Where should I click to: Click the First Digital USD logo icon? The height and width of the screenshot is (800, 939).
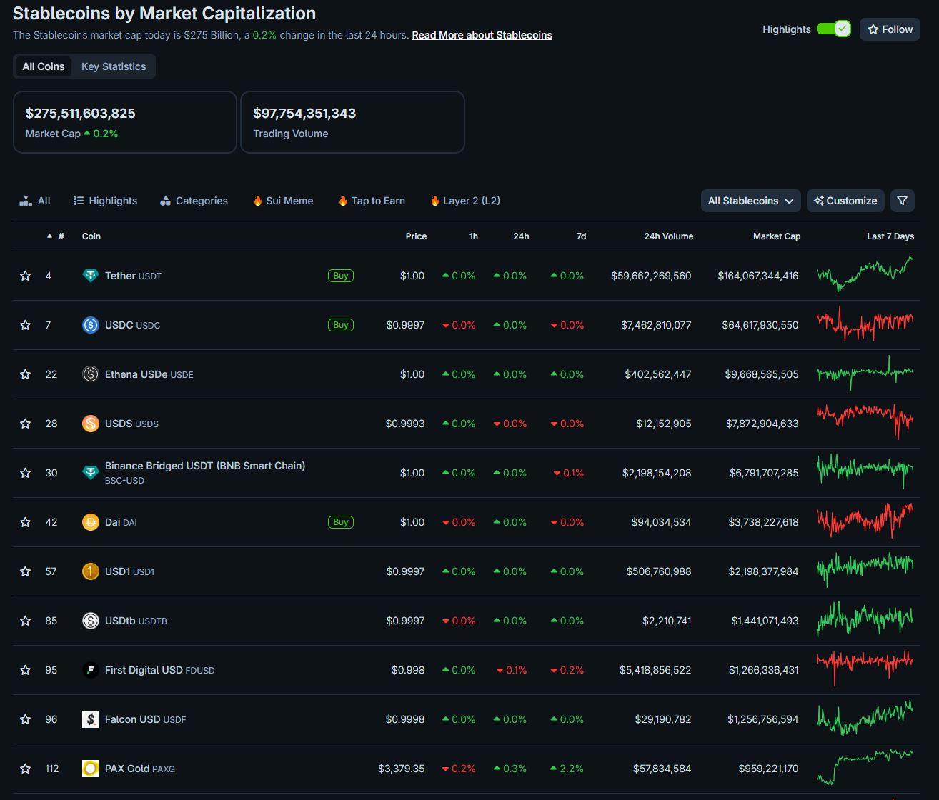click(90, 670)
